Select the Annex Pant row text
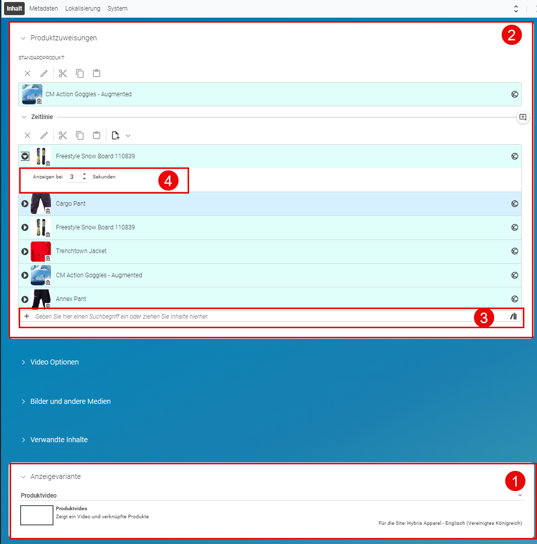This screenshot has height=544, width=537. click(x=71, y=298)
